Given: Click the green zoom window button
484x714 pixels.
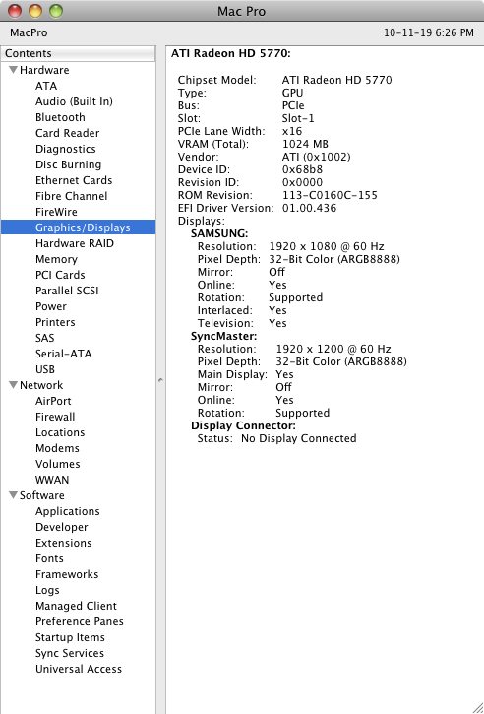Looking at the screenshot, I should 55,10.
